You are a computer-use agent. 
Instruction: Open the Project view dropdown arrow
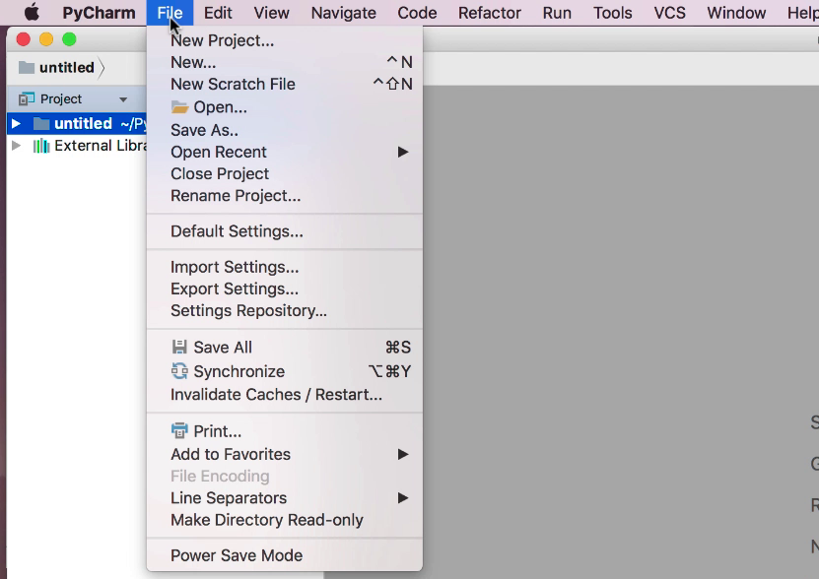[x=123, y=99]
